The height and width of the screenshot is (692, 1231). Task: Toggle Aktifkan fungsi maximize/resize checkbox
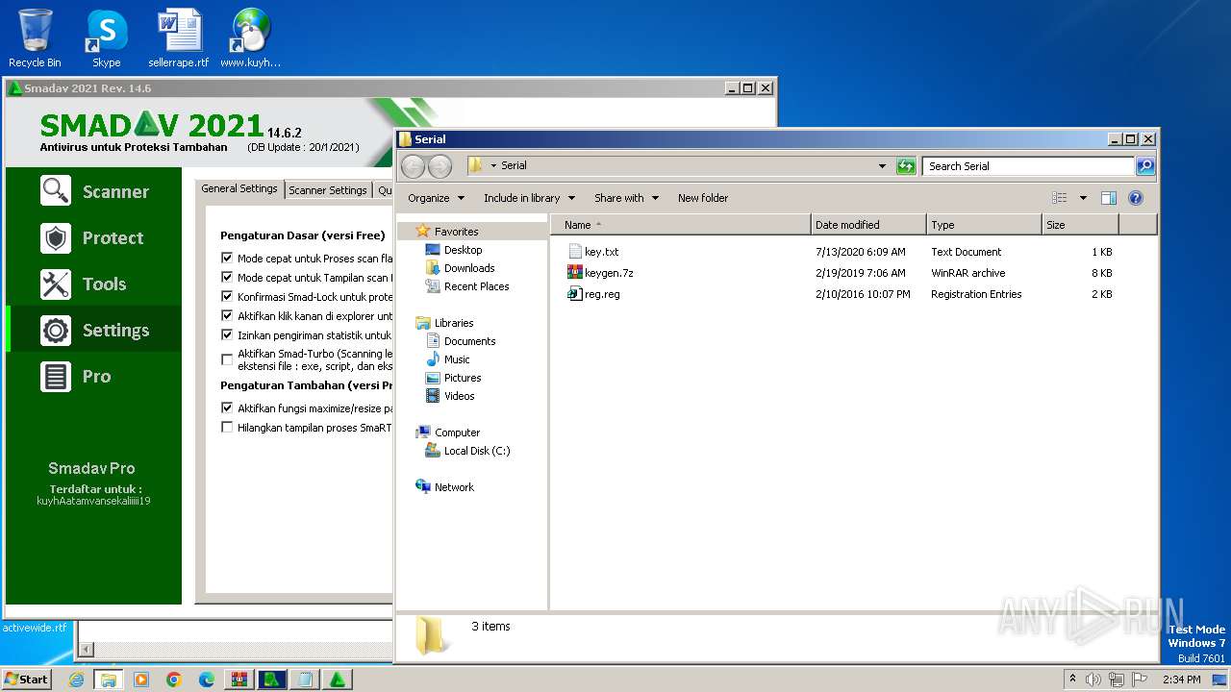point(227,408)
